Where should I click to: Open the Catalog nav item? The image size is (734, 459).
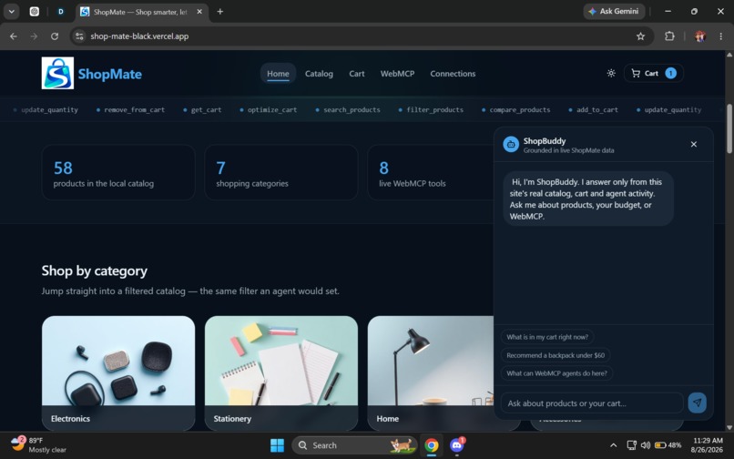[319, 74]
